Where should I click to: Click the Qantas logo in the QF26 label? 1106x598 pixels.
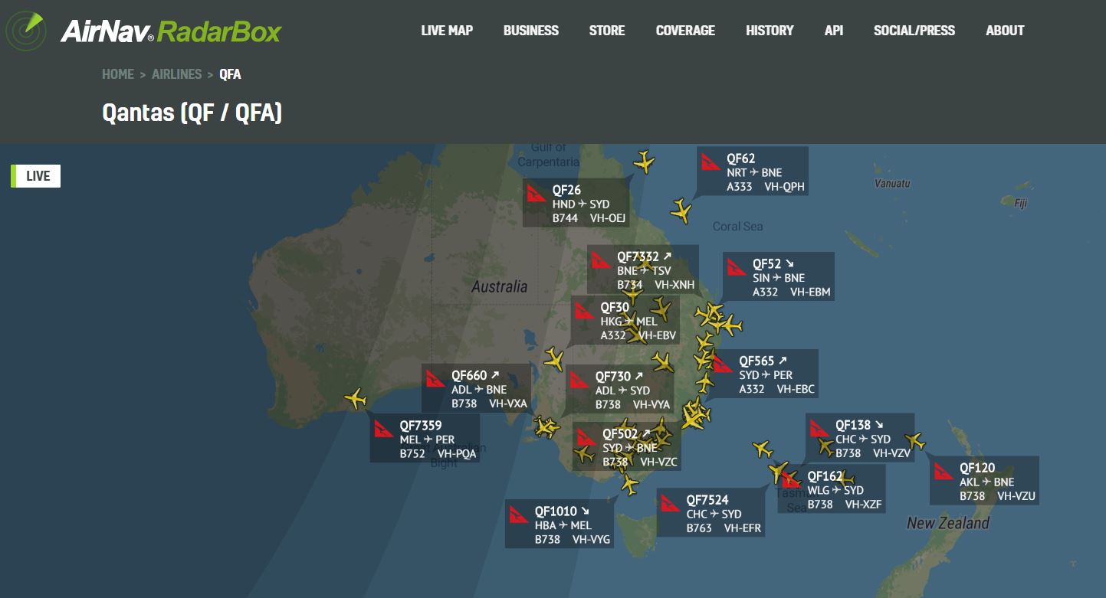click(536, 193)
